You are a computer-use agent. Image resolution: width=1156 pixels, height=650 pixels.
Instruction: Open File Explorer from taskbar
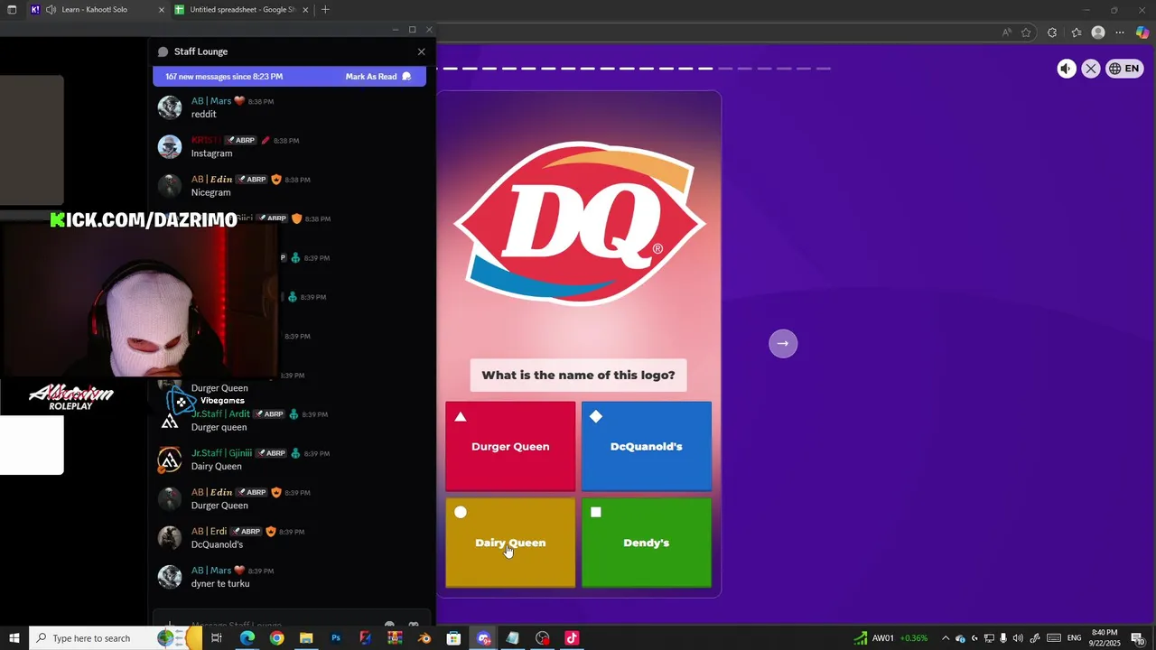[306, 638]
